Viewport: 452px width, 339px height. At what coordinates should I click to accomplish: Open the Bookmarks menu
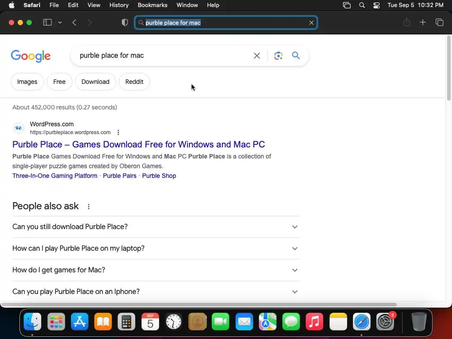tap(152, 5)
